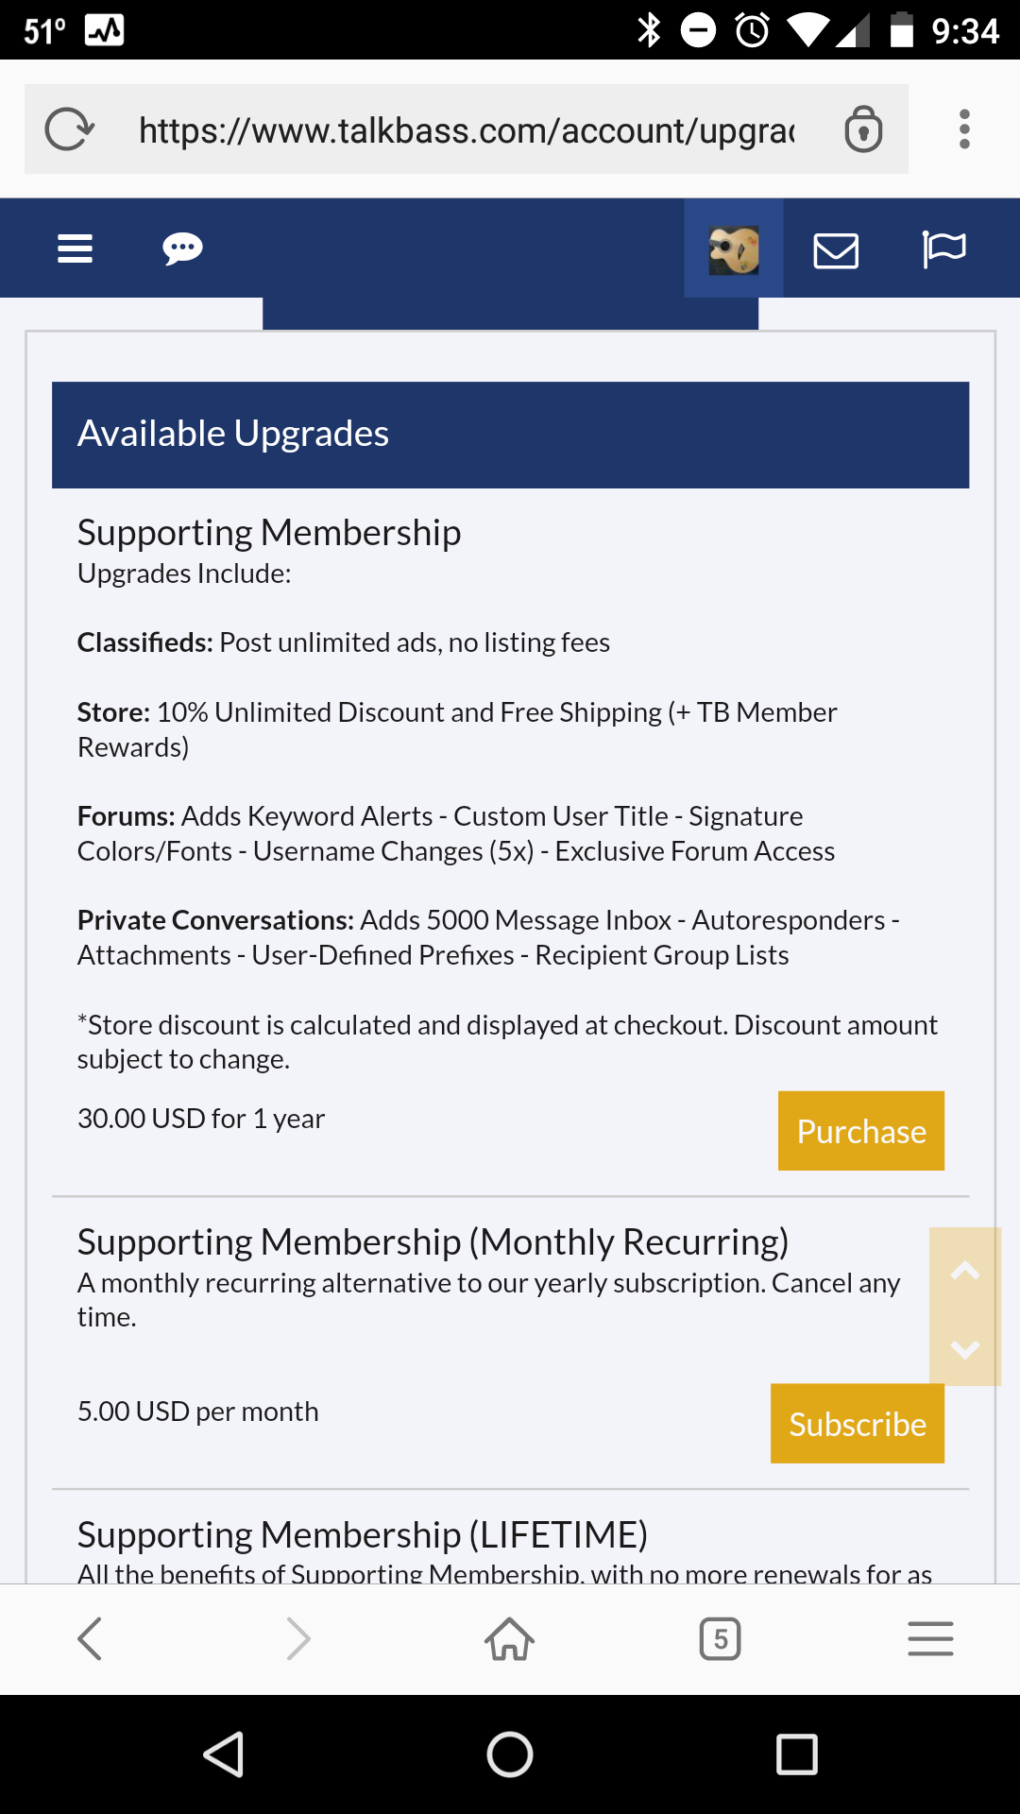Open Android recent apps square button

[x=796, y=1754]
